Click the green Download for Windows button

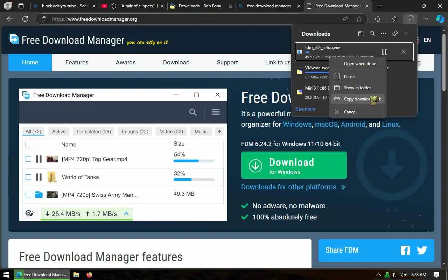(294, 165)
